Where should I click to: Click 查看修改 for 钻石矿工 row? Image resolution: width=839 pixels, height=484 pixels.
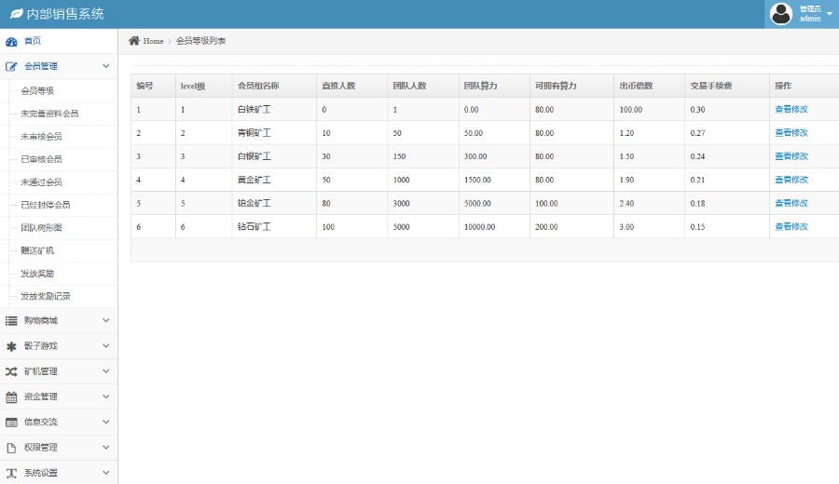[x=791, y=226]
